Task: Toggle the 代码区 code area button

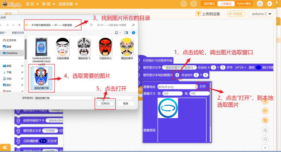Action: coord(236,14)
